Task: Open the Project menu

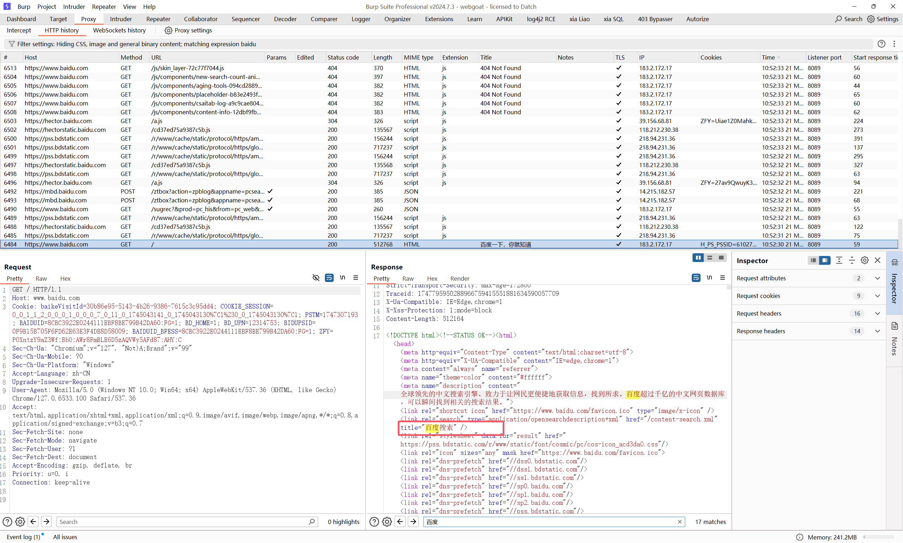Action: 47,7
